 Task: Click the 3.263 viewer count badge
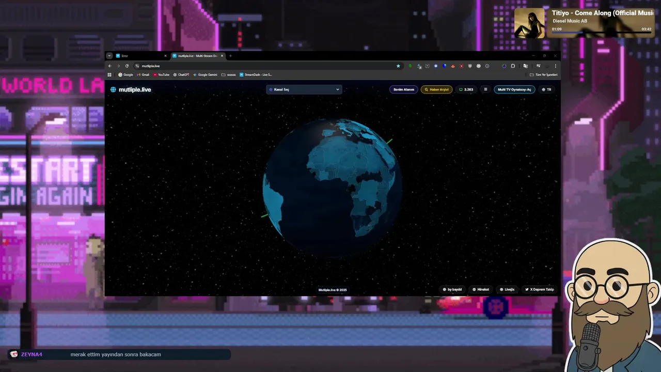[466, 89]
